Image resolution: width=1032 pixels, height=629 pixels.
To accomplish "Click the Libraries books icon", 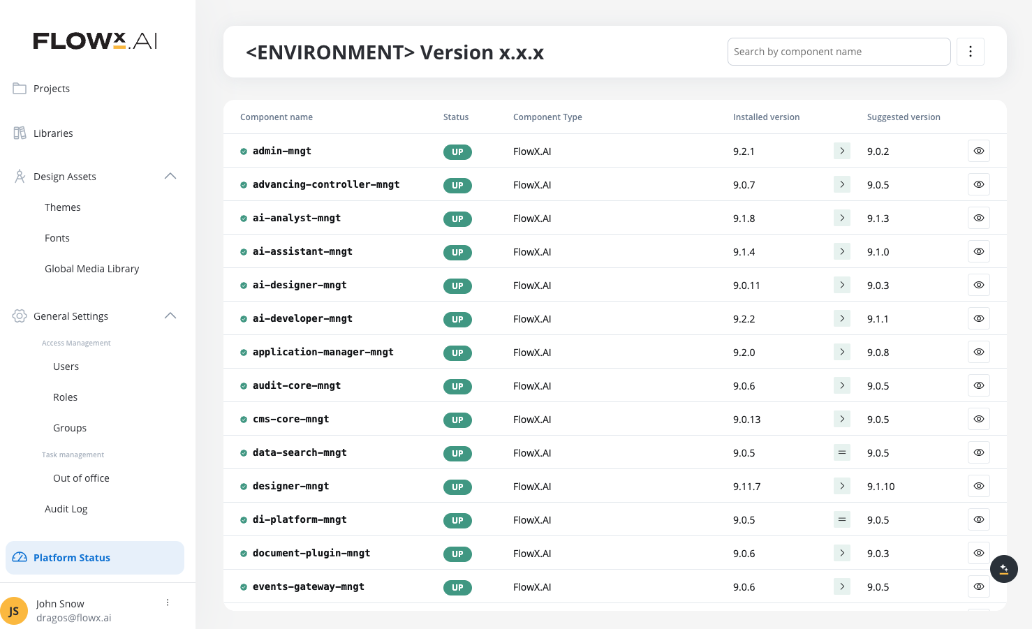I will click(20, 133).
